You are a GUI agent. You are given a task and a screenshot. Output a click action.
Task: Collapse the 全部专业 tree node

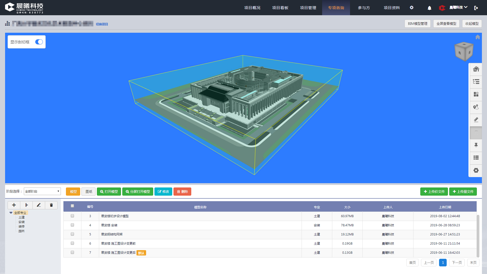[x=11, y=213]
